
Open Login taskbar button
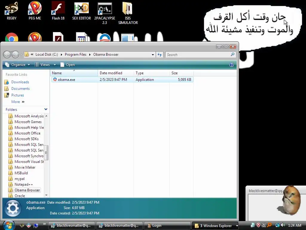pyautogui.click(x=167, y=226)
